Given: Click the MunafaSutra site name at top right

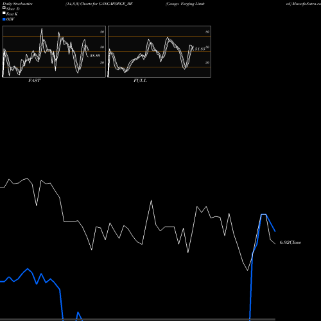Looking at the screenshot, I should coord(306,4).
